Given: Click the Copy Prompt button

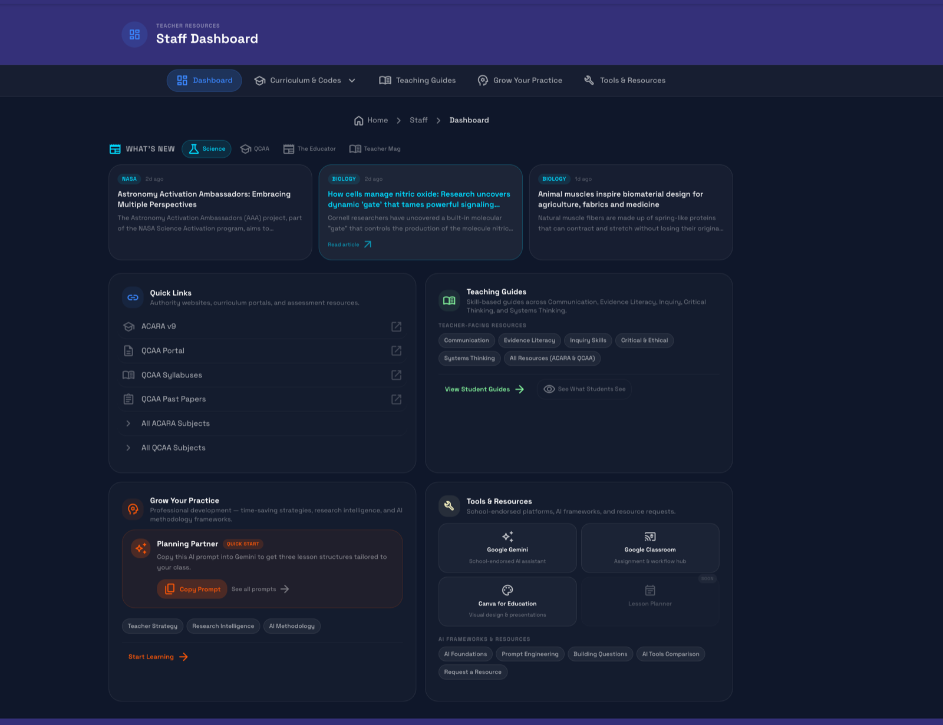Looking at the screenshot, I should tap(192, 589).
